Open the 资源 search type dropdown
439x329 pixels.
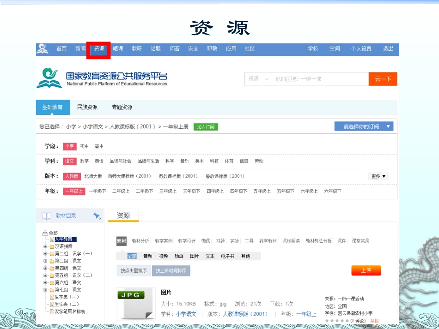(258, 79)
